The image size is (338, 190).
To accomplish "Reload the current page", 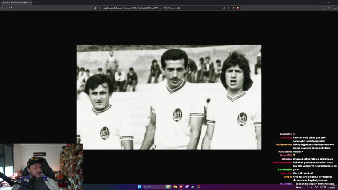I will 11,8.
